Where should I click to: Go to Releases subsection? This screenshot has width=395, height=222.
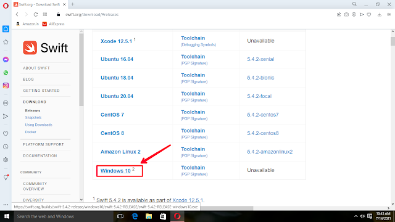pyautogui.click(x=33, y=110)
